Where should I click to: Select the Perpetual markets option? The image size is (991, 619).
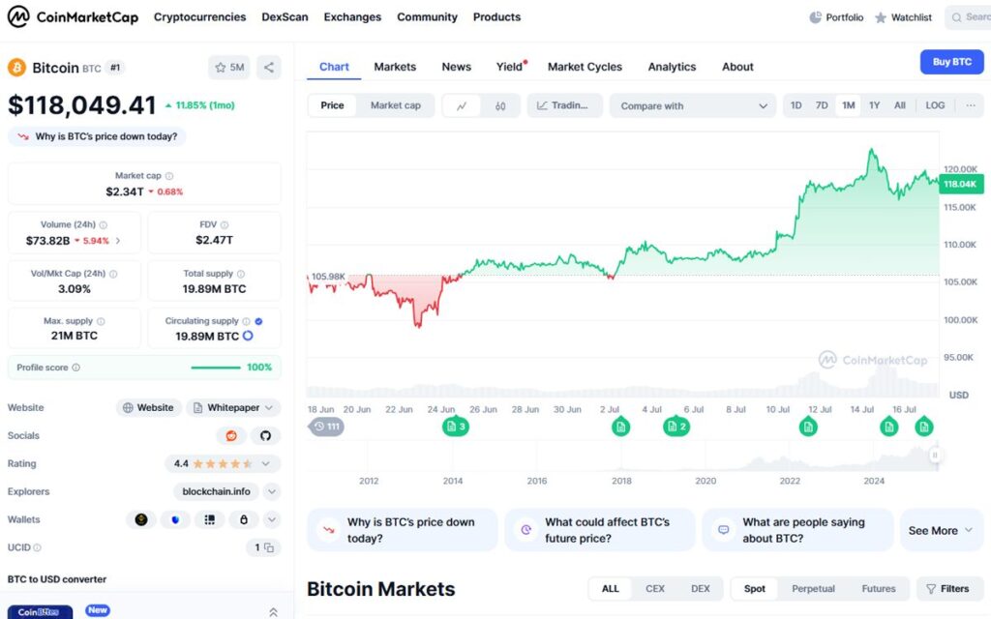pos(813,589)
